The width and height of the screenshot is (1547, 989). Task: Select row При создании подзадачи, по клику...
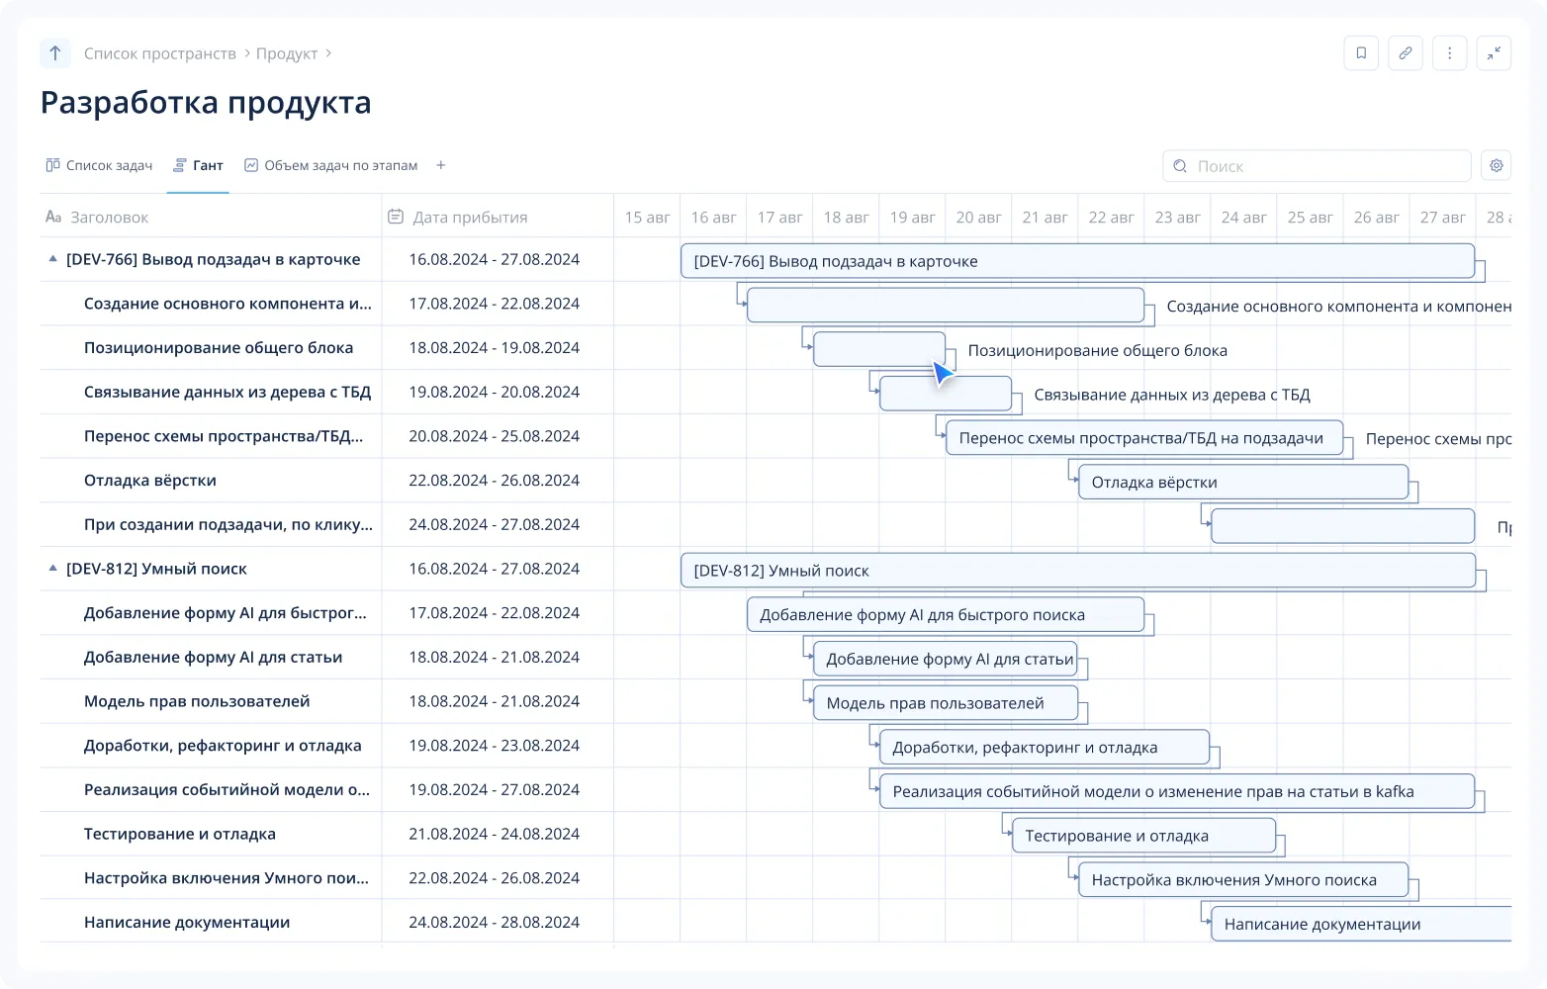(228, 524)
